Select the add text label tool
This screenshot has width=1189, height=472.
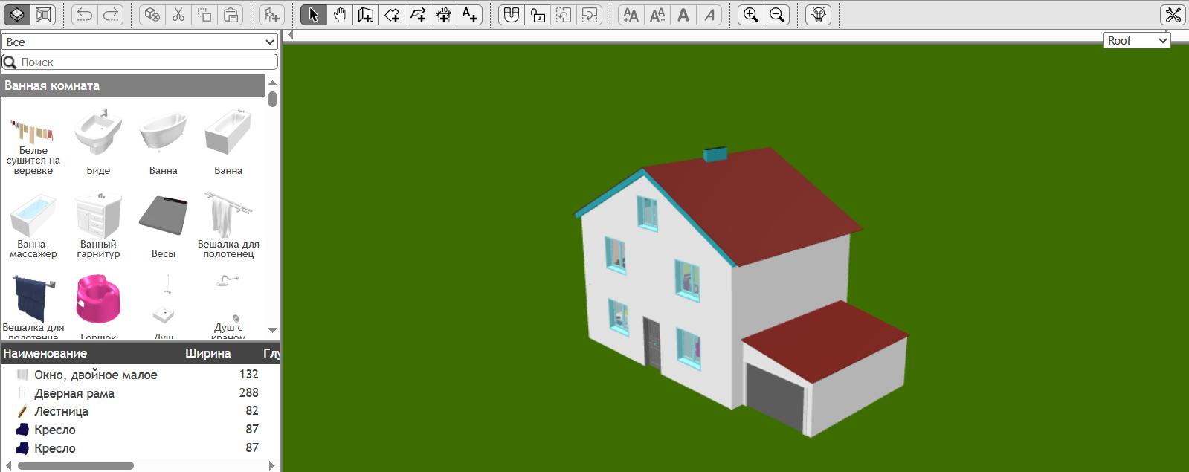pyautogui.click(x=470, y=15)
